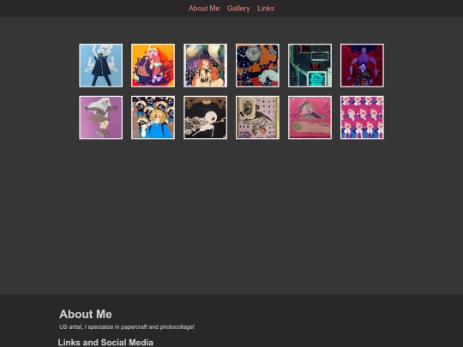
Task: Go to the Gallery navigation link
Action: tap(238, 9)
